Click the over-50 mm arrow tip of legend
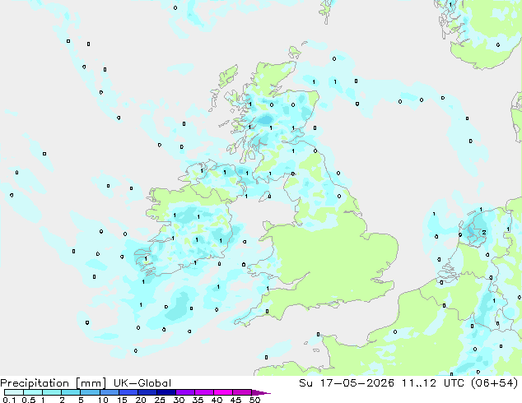Screen dimensions: 522x403 pyautogui.click(x=261, y=392)
